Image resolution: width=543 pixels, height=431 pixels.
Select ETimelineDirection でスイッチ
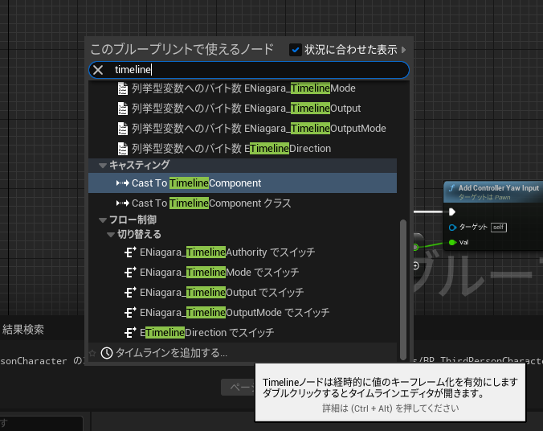click(x=243, y=333)
